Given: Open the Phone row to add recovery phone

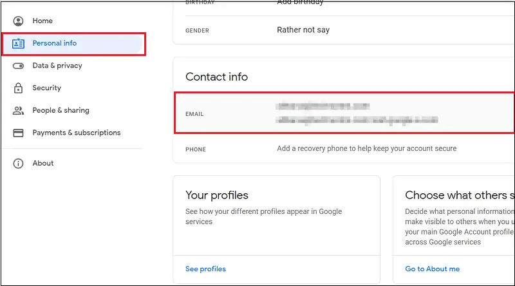Looking at the screenshot, I should (344, 149).
